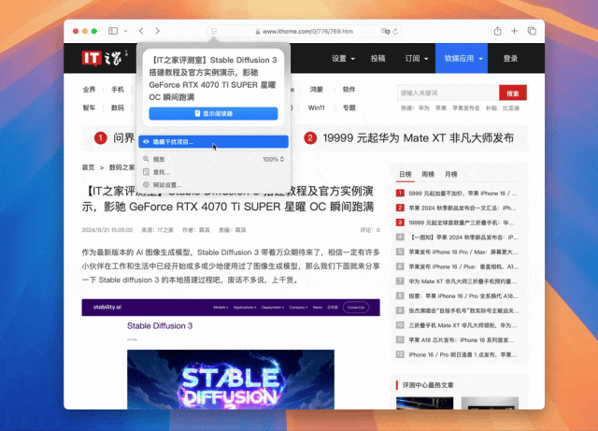Add a new tab with plus icon
The width and height of the screenshot is (598, 431).
(514, 31)
